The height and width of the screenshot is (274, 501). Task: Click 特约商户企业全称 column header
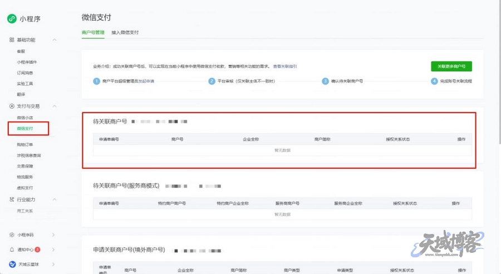(233, 203)
